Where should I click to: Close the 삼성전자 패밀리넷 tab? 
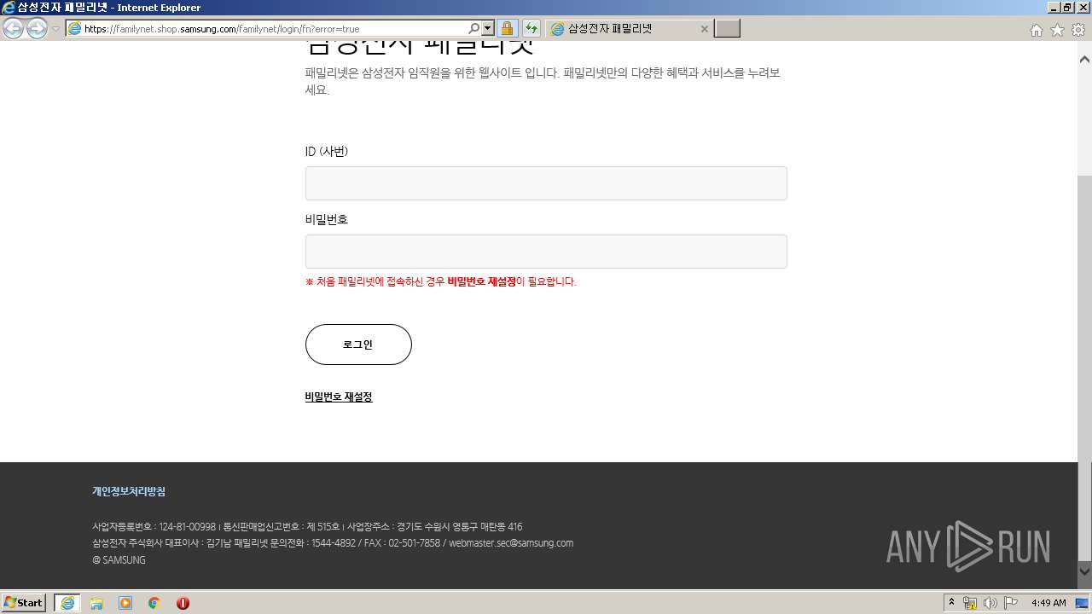[704, 29]
